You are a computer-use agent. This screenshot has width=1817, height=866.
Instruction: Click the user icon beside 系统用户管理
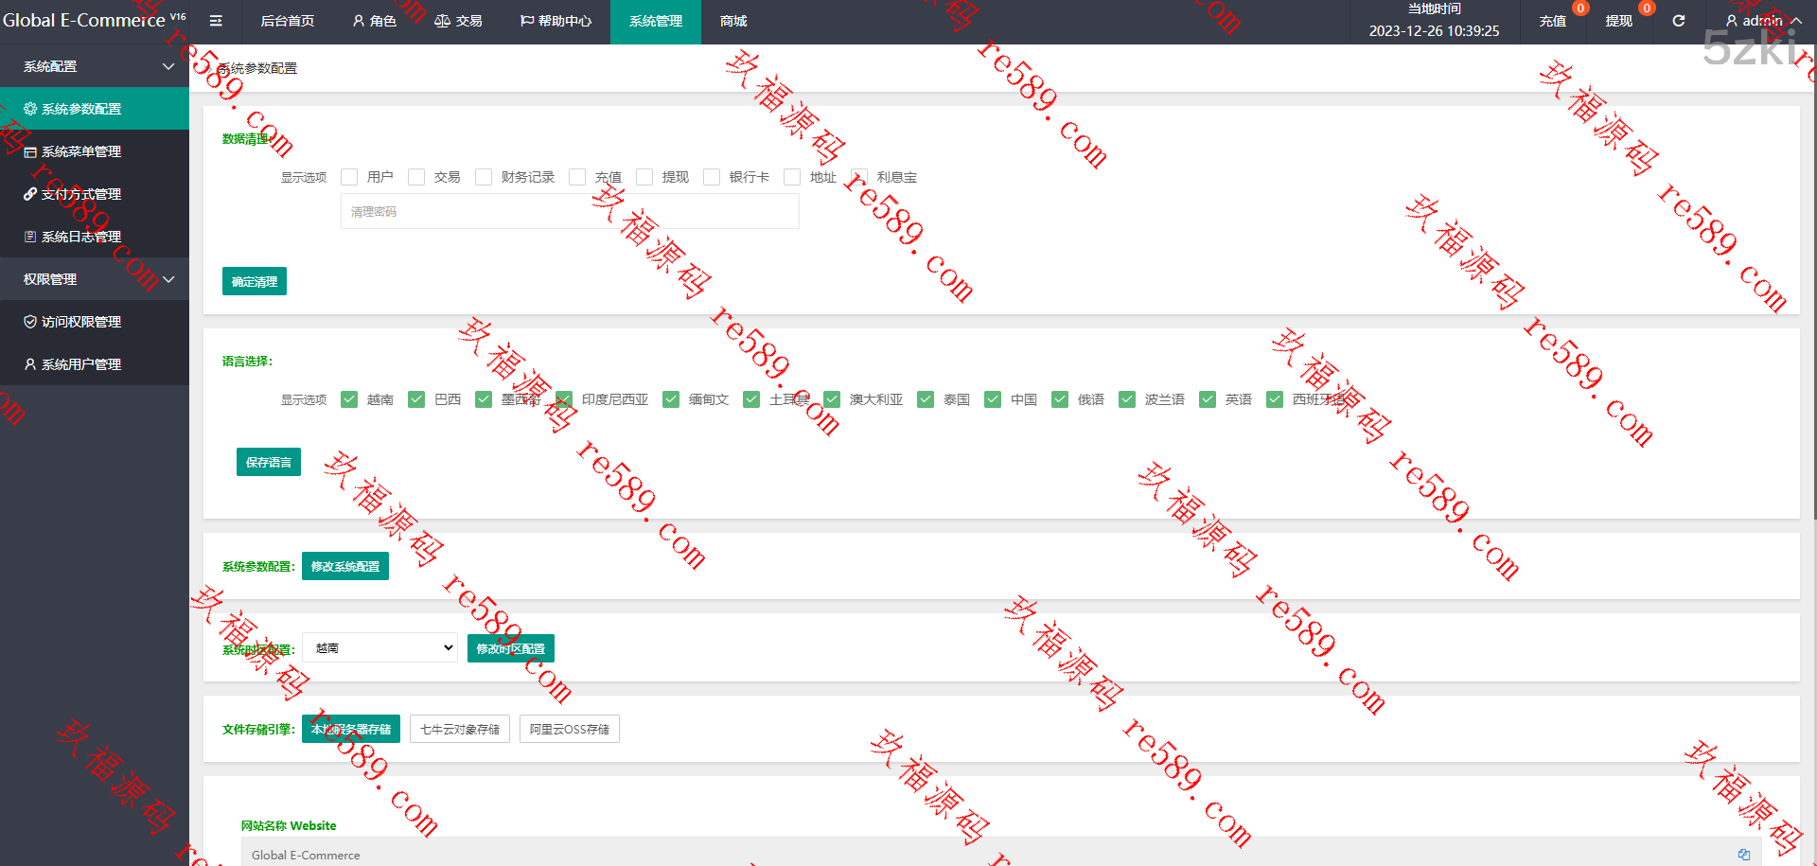coord(30,364)
